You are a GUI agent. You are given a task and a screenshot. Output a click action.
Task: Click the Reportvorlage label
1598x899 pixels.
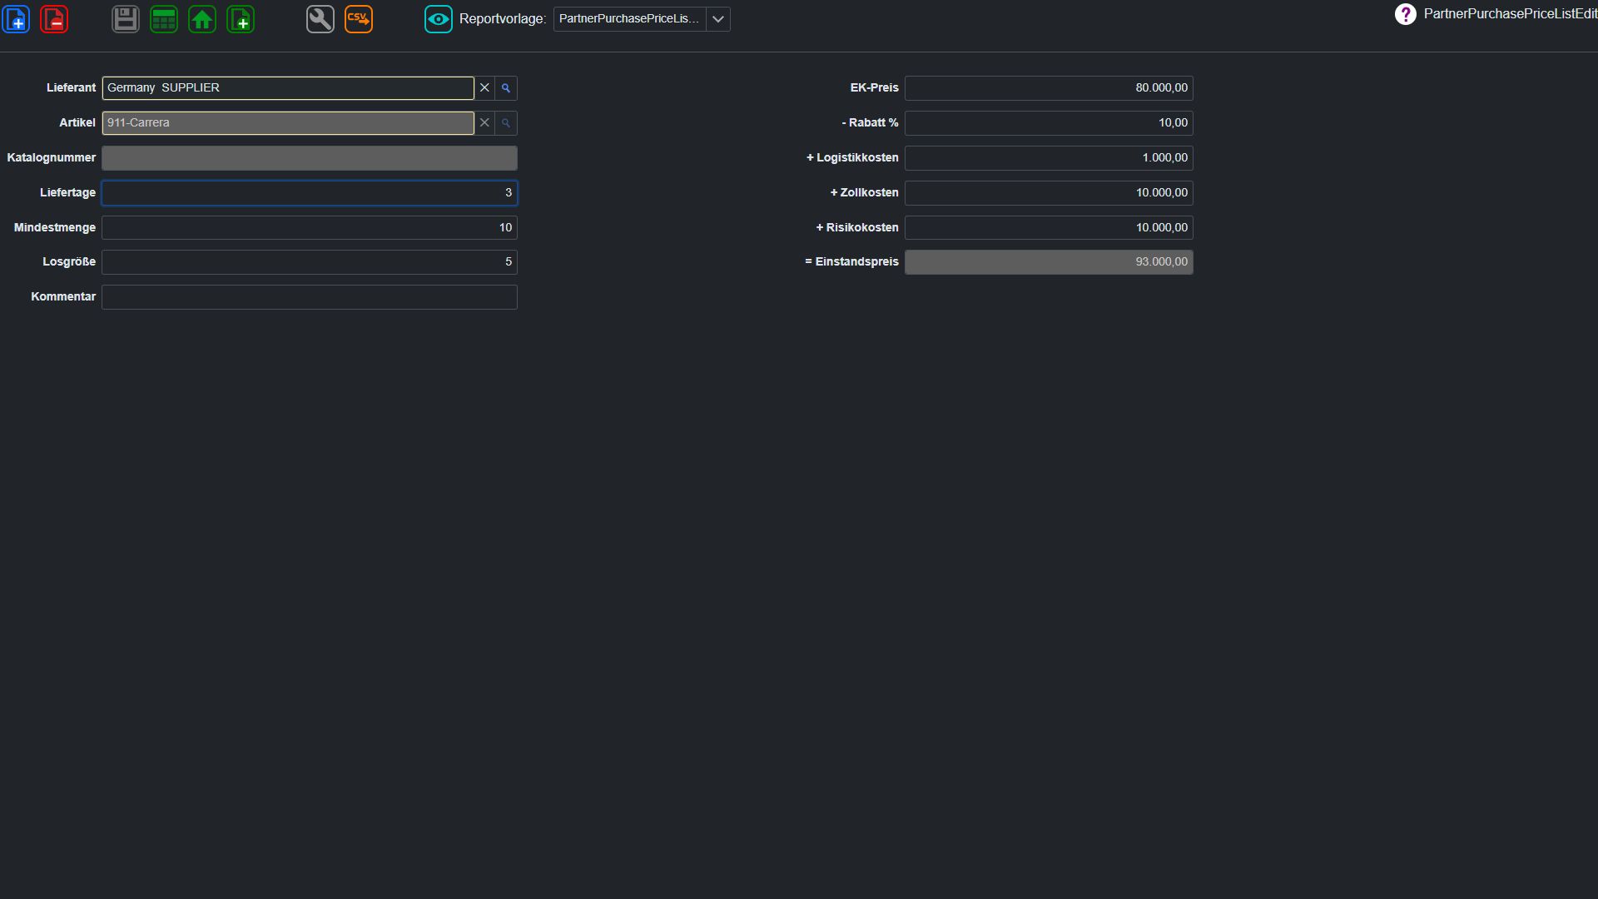[503, 19]
